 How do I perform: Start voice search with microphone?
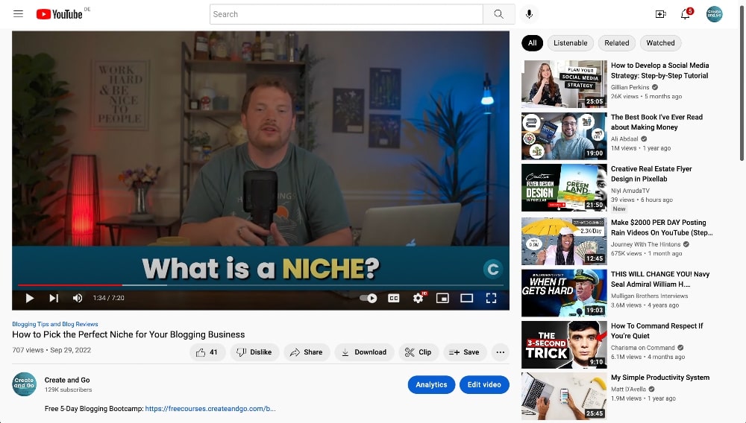(x=529, y=14)
